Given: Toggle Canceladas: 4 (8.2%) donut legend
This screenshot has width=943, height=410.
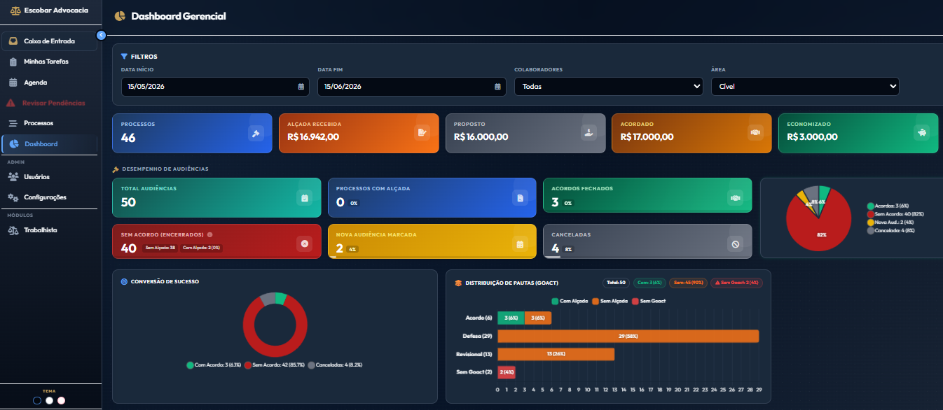Looking at the screenshot, I should pos(335,365).
